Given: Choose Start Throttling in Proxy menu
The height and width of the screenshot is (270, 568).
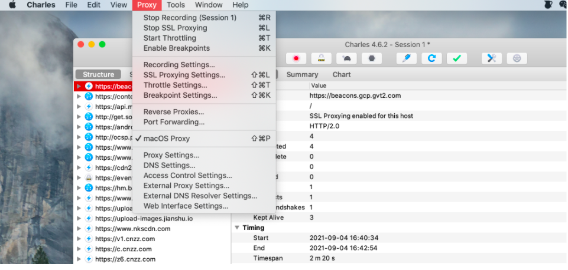Looking at the screenshot, I should [x=204, y=38].
